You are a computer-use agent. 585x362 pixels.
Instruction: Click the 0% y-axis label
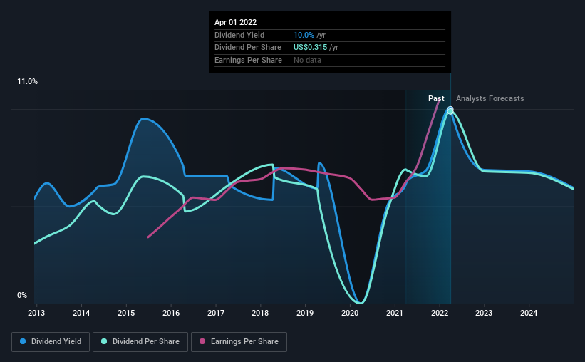pyautogui.click(x=22, y=295)
